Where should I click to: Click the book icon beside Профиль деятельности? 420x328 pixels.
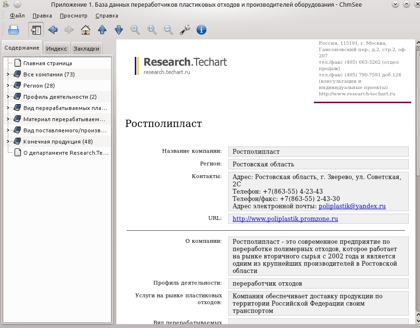(18, 97)
